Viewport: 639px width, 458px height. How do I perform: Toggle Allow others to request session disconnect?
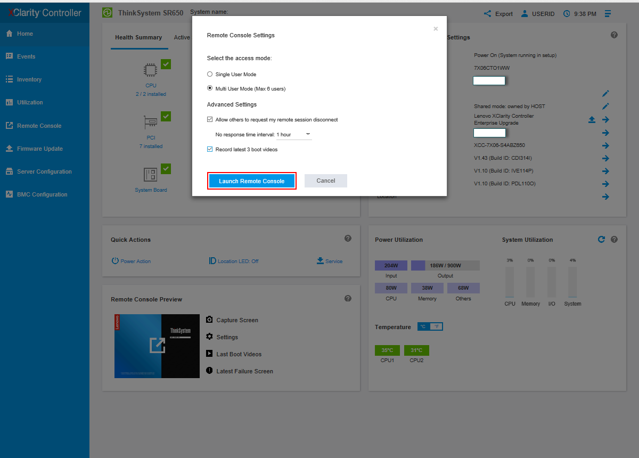coord(210,120)
